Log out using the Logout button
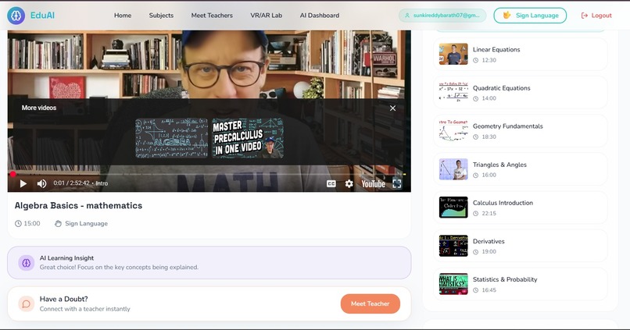The width and height of the screenshot is (630, 330). [x=596, y=16]
